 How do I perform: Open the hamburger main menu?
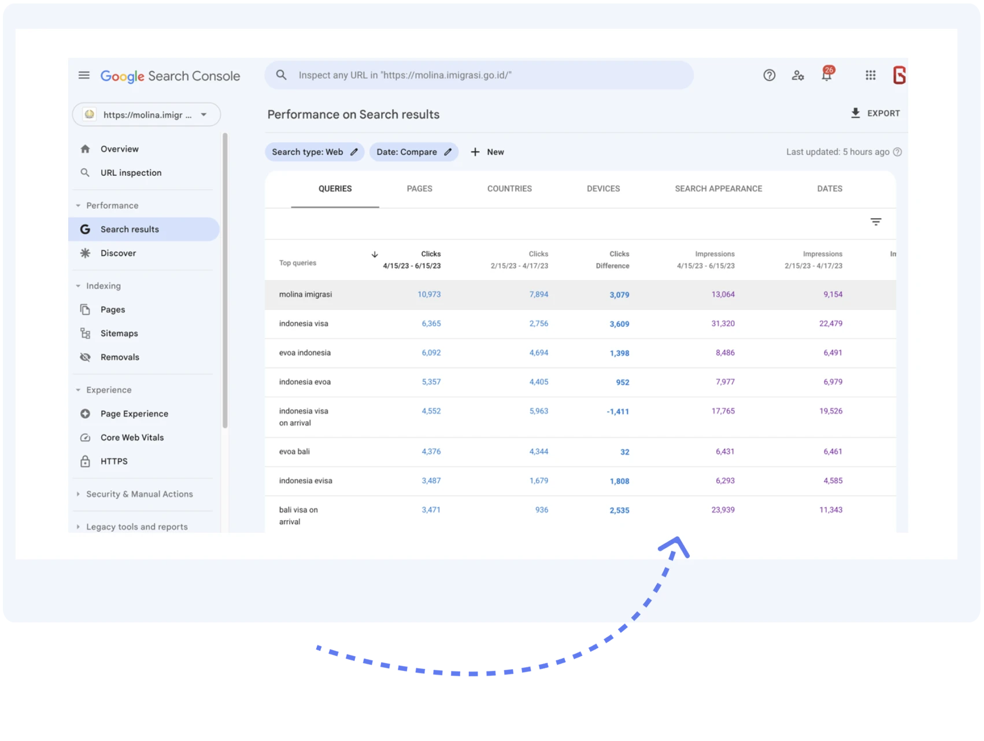(84, 75)
